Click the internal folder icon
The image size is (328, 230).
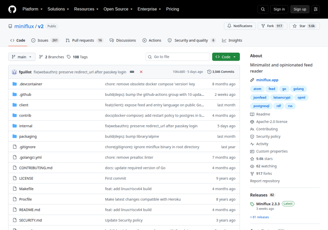(14, 126)
